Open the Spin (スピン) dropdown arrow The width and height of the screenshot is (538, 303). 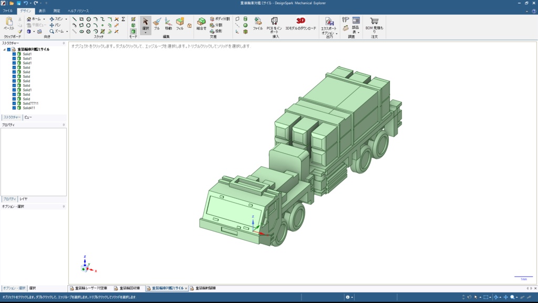coord(66,19)
